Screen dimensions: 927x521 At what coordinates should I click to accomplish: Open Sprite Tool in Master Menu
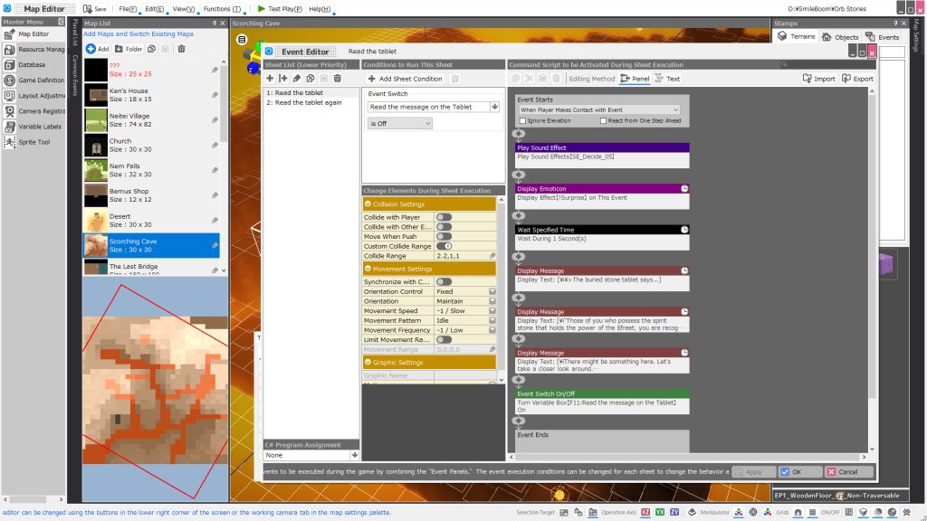click(x=33, y=142)
